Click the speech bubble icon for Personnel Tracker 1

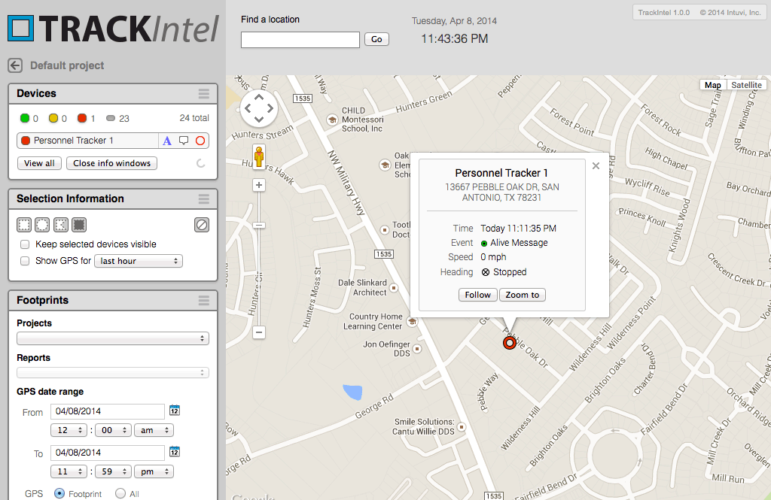coord(184,141)
